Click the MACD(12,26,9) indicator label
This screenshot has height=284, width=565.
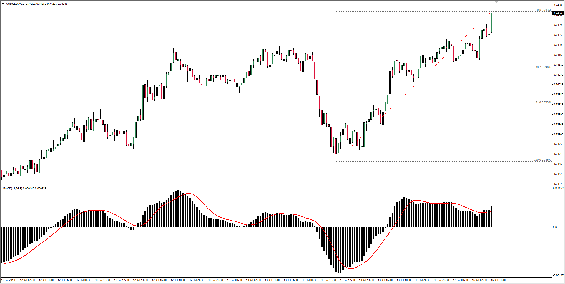click(x=12, y=188)
